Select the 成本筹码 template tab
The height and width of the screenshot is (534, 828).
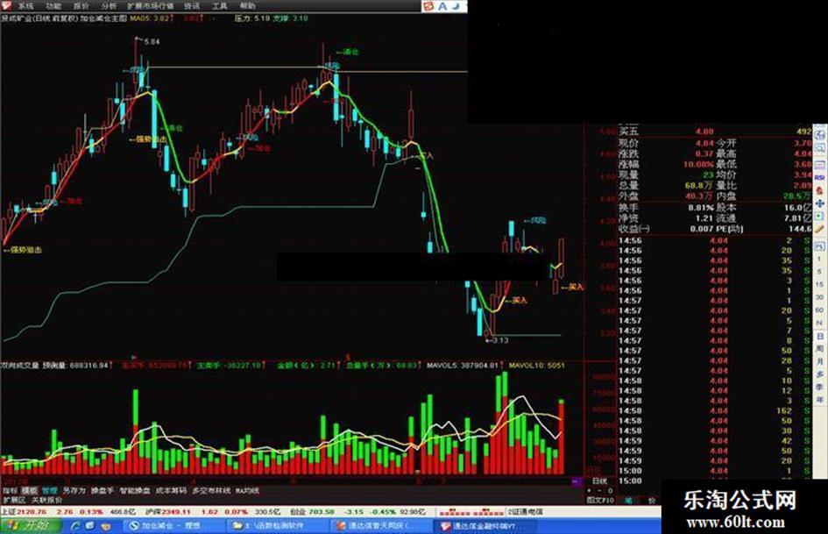(171, 491)
